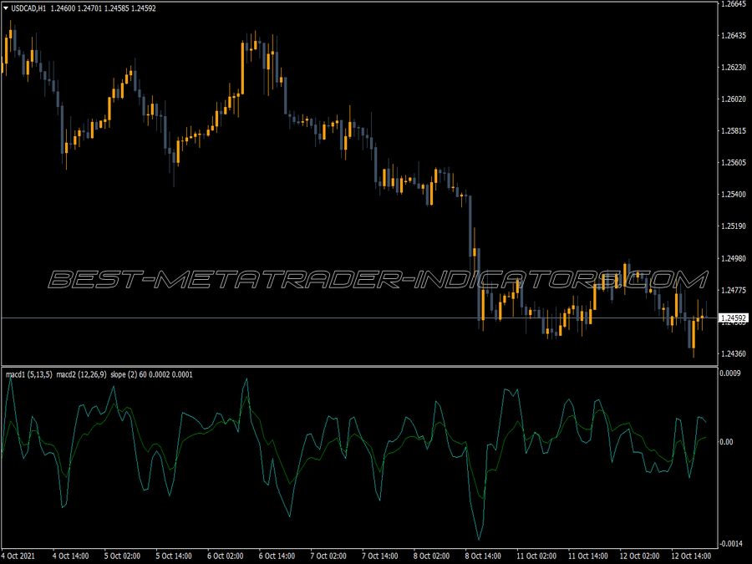Click price scale value 1.26020
Image resolution: width=752 pixels, height=564 pixels.
pyautogui.click(x=734, y=99)
